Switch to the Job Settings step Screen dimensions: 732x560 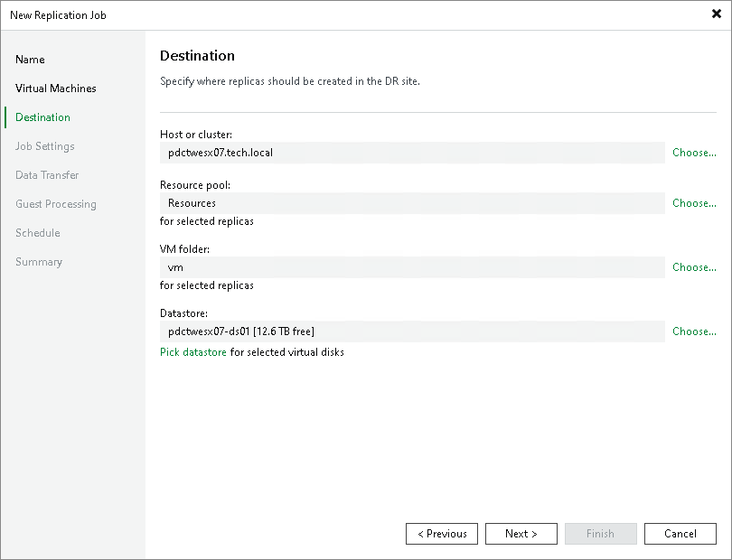42,145
